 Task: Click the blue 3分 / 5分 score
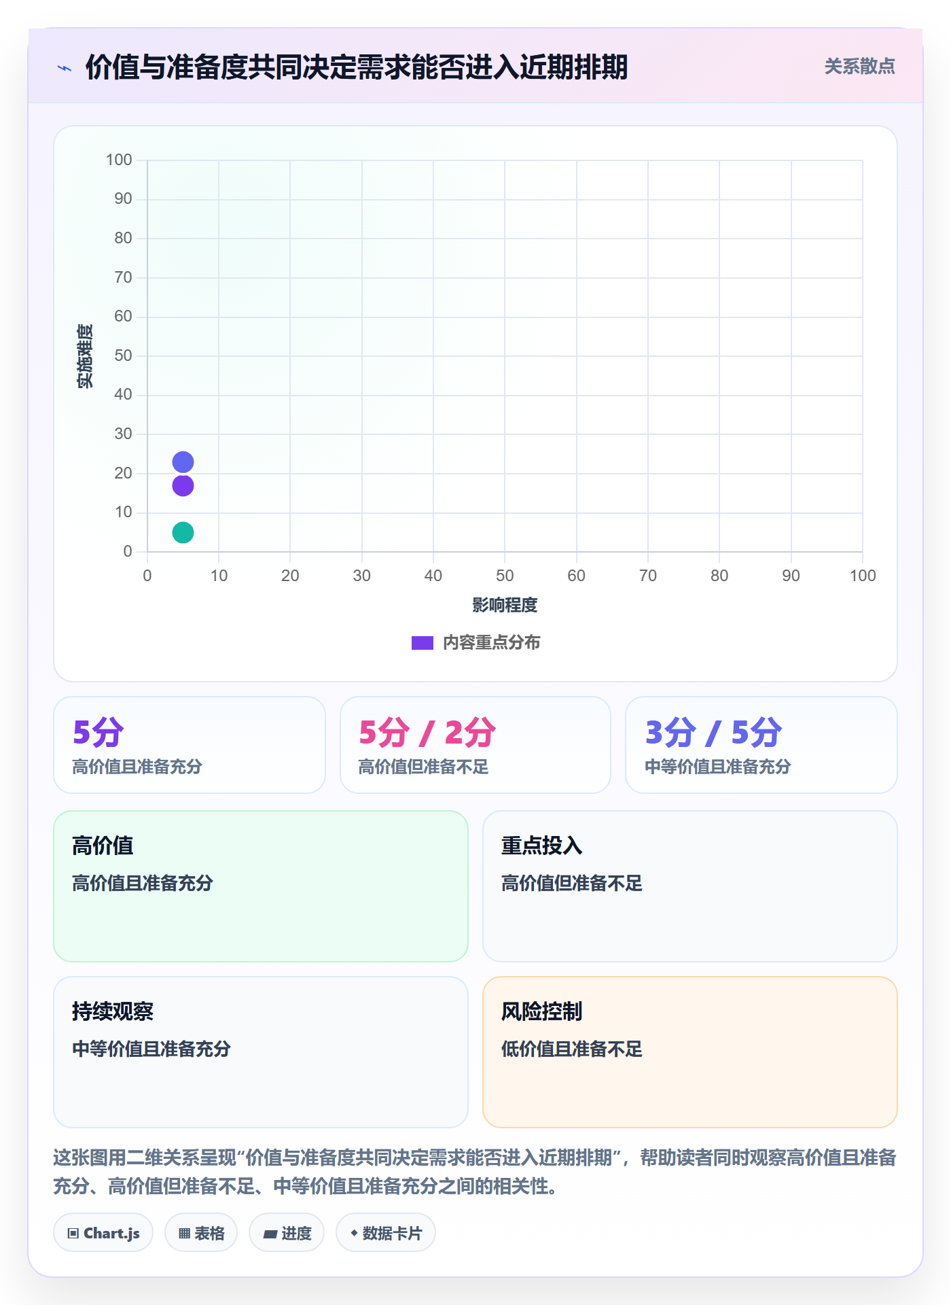click(713, 733)
